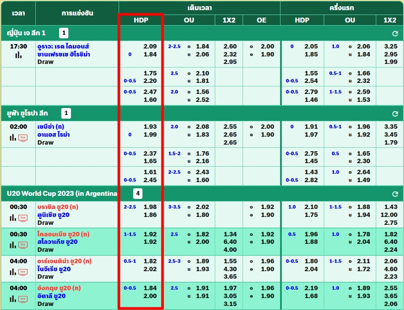Click team name อูราวะ เรด ไดมอนส์

click(64, 46)
